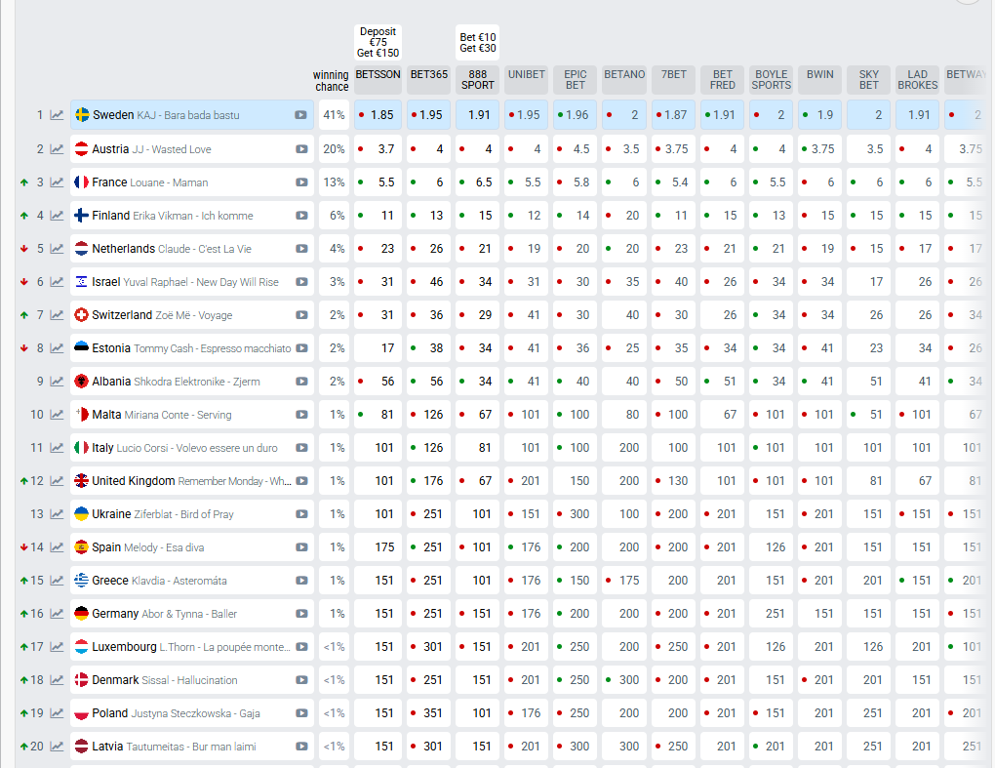The width and height of the screenshot is (995, 768).
Task: Click the chart icon beside Switzerland
Action: tap(58, 315)
